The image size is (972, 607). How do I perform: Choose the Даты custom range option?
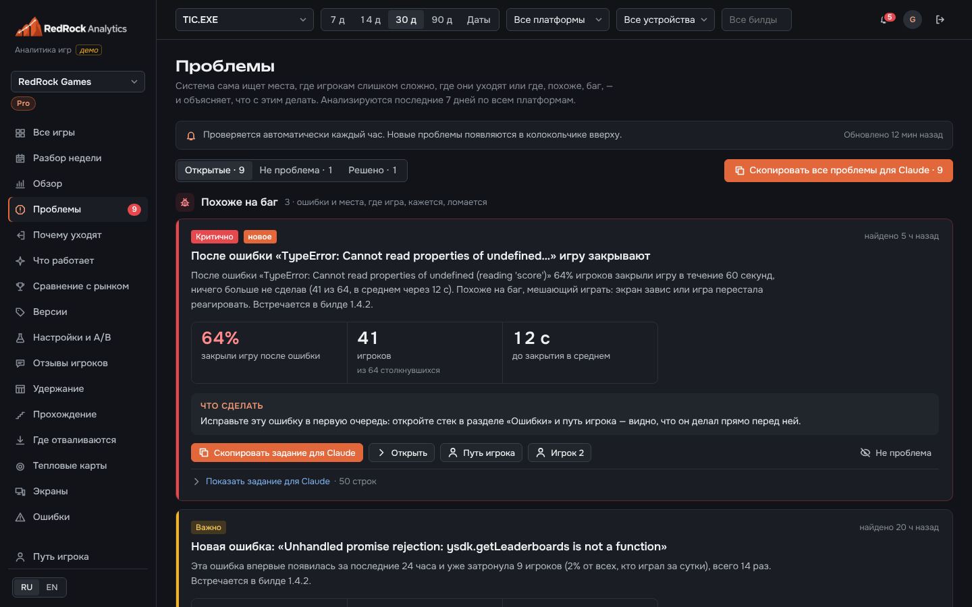click(479, 20)
